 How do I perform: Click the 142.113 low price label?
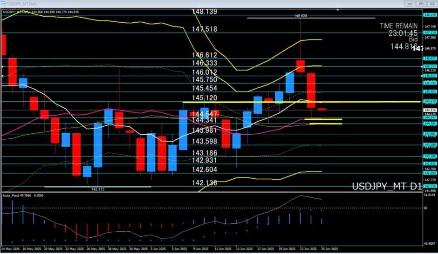[x=98, y=189]
